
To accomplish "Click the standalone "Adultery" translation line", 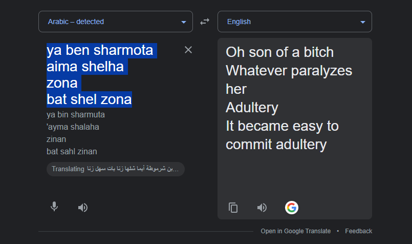I will 252,107.
